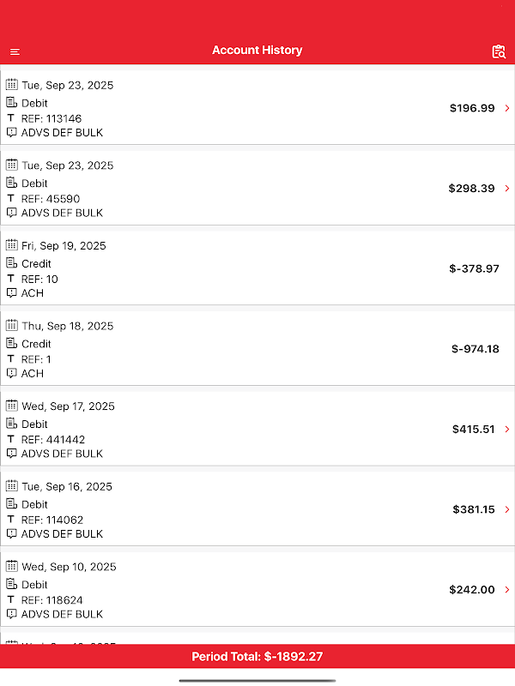Open details chevron for $415.51 debit
This screenshot has width=515, height=686.
click(507, 429)
